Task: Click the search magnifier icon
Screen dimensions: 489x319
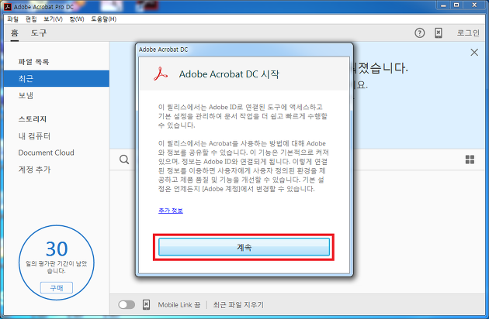Action: pos(124,159)
